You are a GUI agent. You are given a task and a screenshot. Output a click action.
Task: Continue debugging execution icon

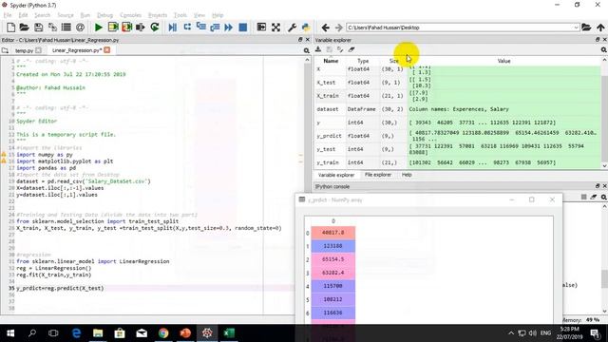[229, 28]
